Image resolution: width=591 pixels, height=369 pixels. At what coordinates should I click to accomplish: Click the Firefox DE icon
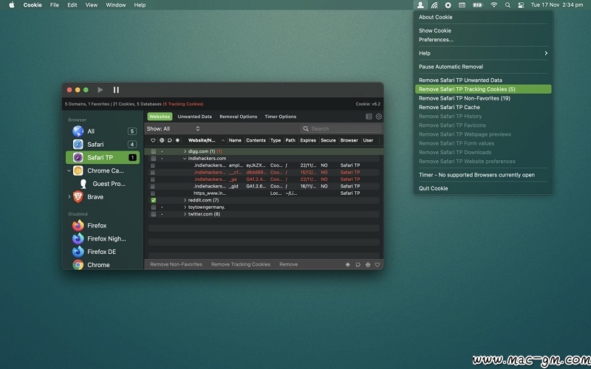[x=78, y=252]
